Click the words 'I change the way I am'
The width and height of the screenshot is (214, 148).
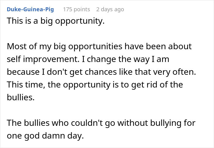pyautogui.click(x=125, y=60)
